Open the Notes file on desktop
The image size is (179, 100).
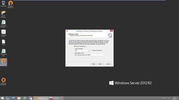3,42
